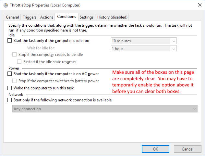205x156 pixels.
Task: Click the ThrottleStop Properties title text
Action: (x=45, y=5)
